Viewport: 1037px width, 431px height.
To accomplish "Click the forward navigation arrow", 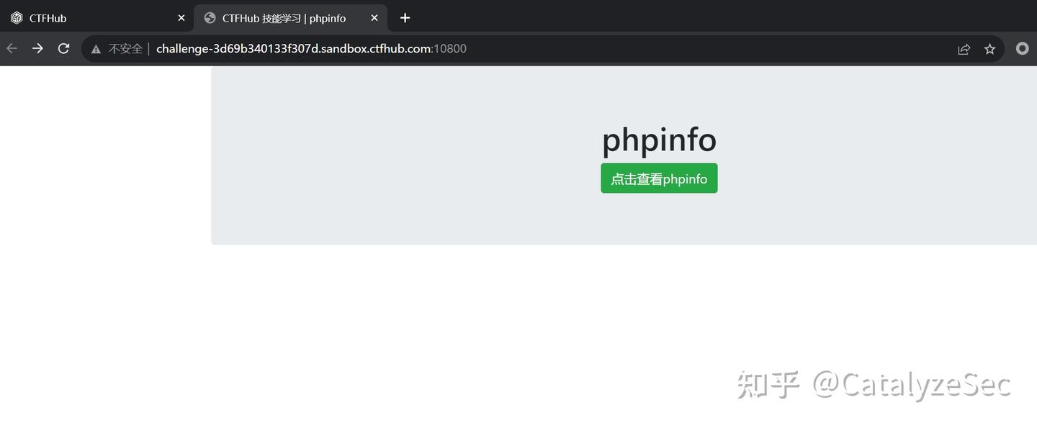I will point(37,48).
